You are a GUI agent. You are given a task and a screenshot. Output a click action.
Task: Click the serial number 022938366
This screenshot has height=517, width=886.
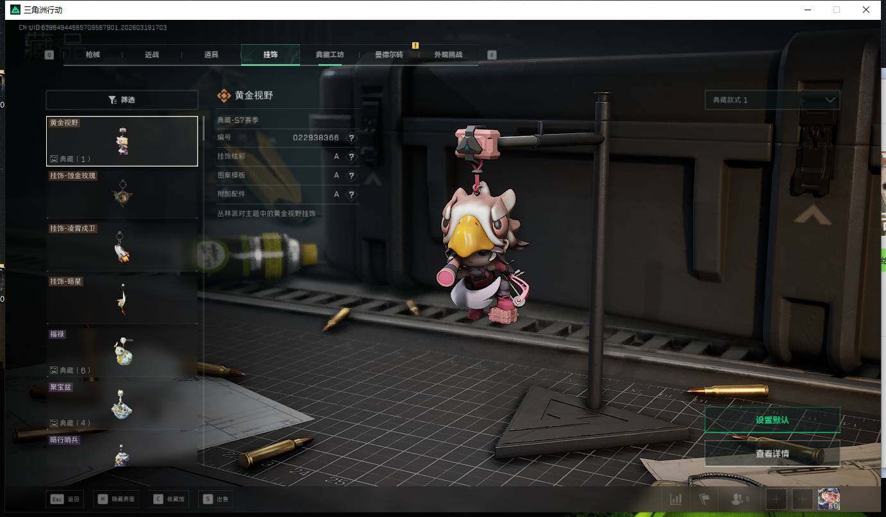click(316, 138)
